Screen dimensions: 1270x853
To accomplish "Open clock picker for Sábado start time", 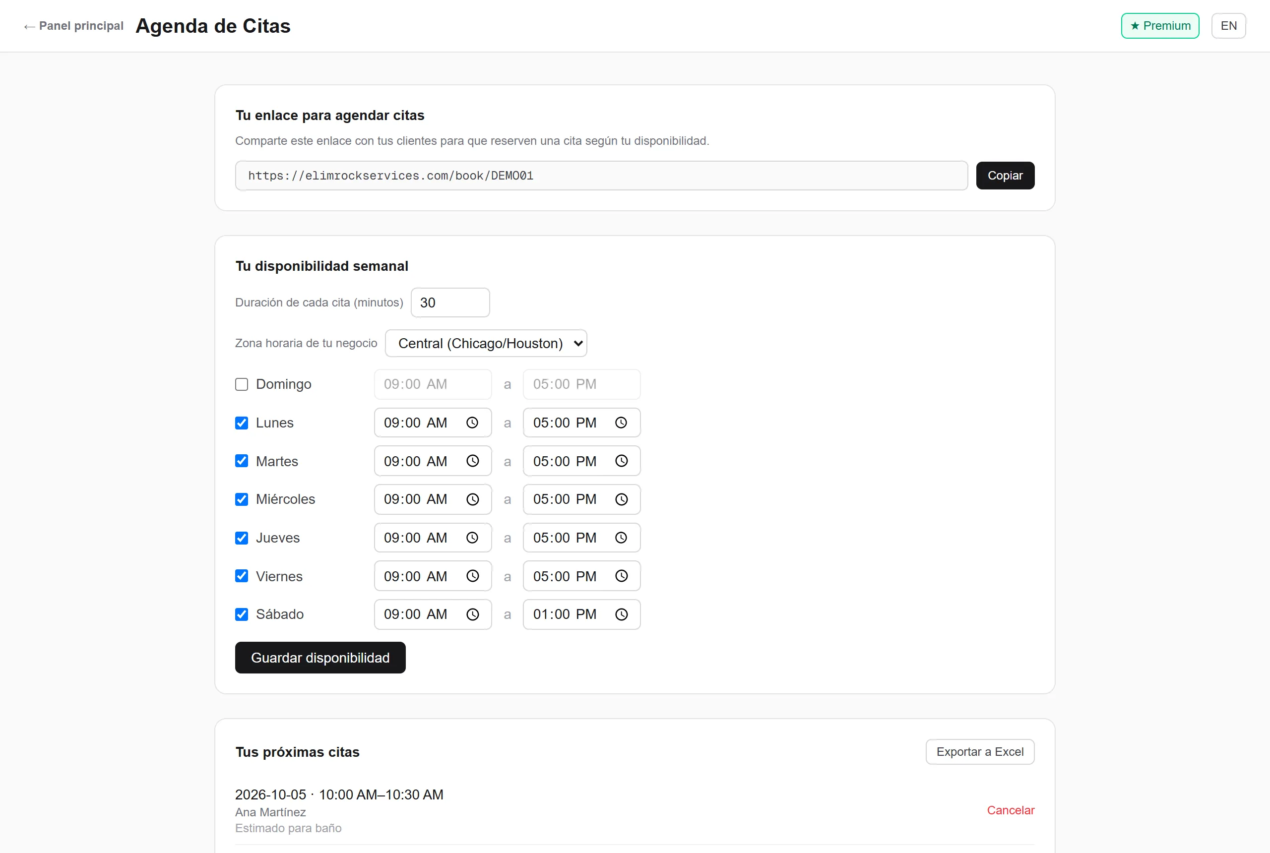I will tap(472, 614).
